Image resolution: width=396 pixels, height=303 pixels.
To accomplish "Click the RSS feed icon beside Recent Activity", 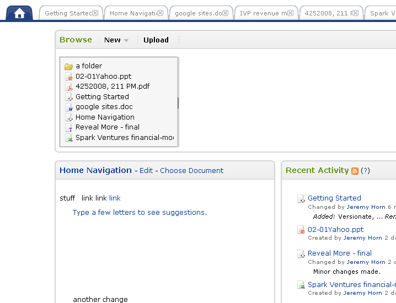I will pos(355,171).
